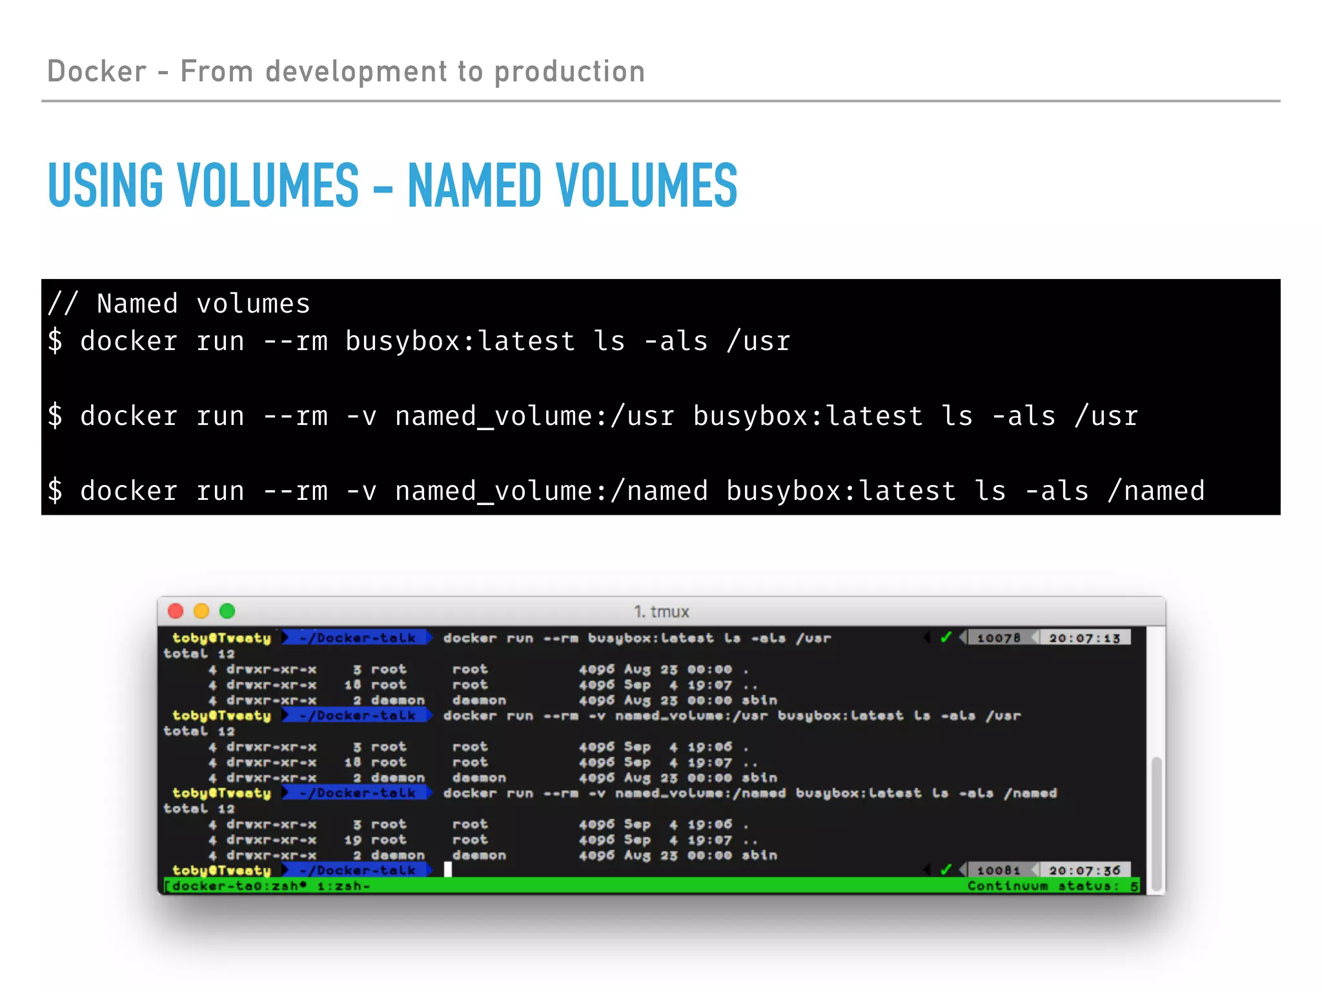This screenshot has height=992, width=1322.
Task: Click the '10081' history number segment
Action: coord(999,871)
